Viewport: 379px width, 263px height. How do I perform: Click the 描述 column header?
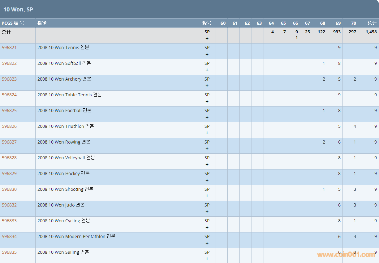(42, 23)
